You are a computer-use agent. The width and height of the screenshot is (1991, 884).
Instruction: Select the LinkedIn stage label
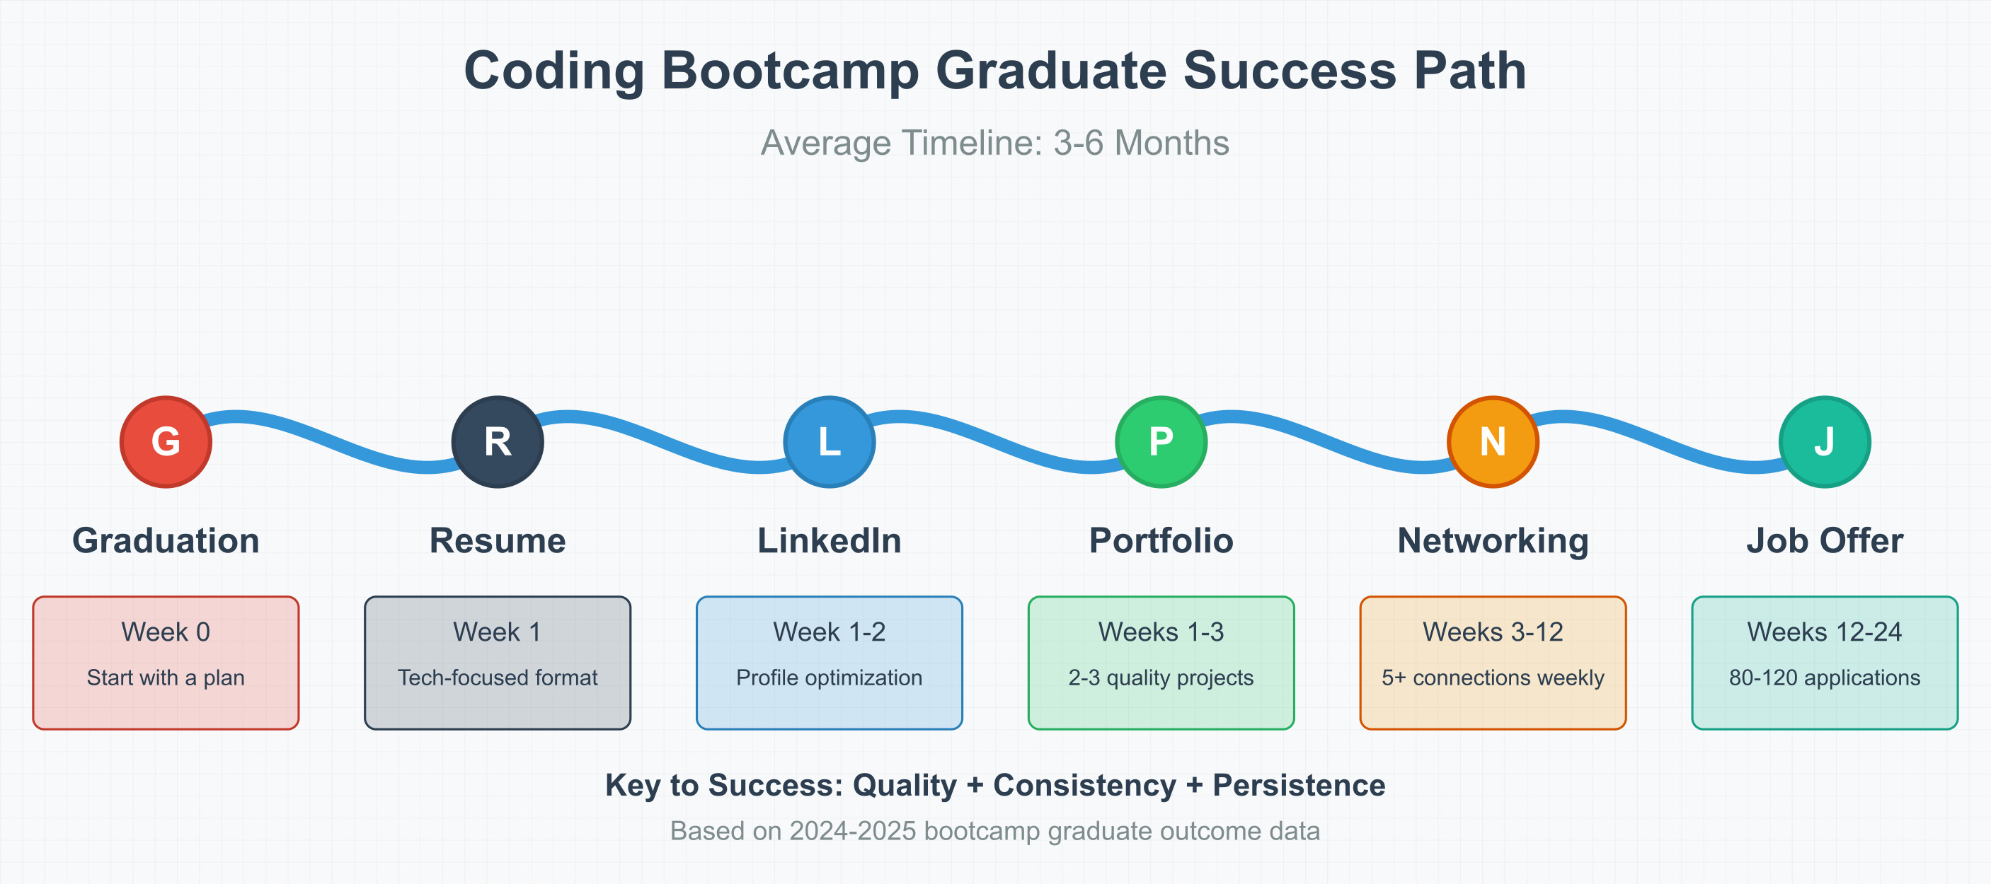830,540
